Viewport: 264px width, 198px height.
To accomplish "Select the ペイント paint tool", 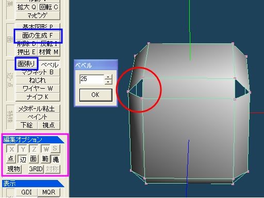I will coord(38,117).
